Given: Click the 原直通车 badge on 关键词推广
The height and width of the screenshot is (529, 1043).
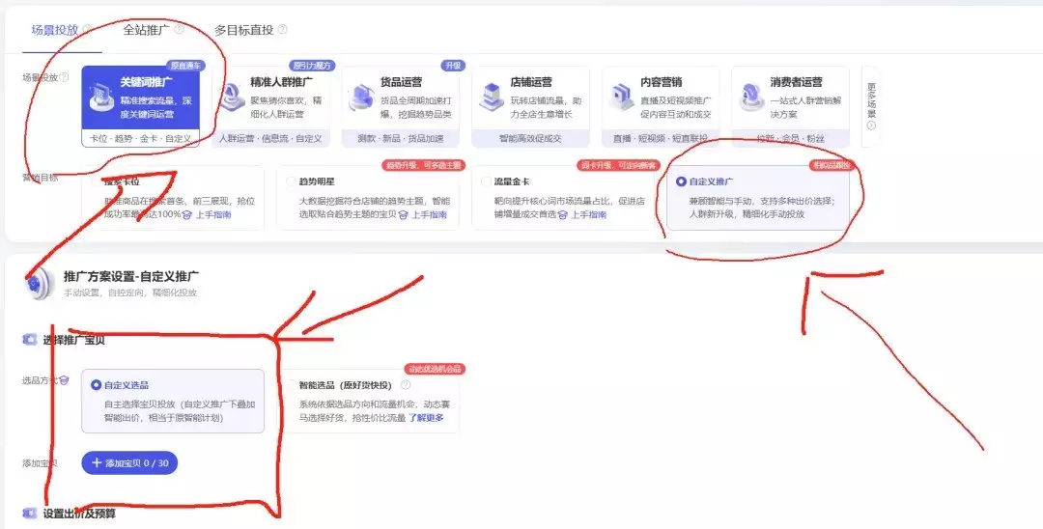Looking at the screenshot, I should click(x=184, y=65).
